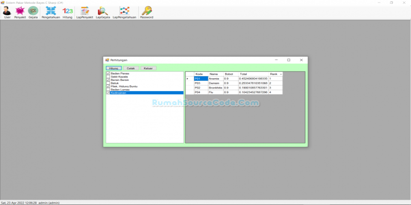The height and width of the screenshot is (205, 411).
Task: Click the Demam name cell
Action: coord(216,83)
